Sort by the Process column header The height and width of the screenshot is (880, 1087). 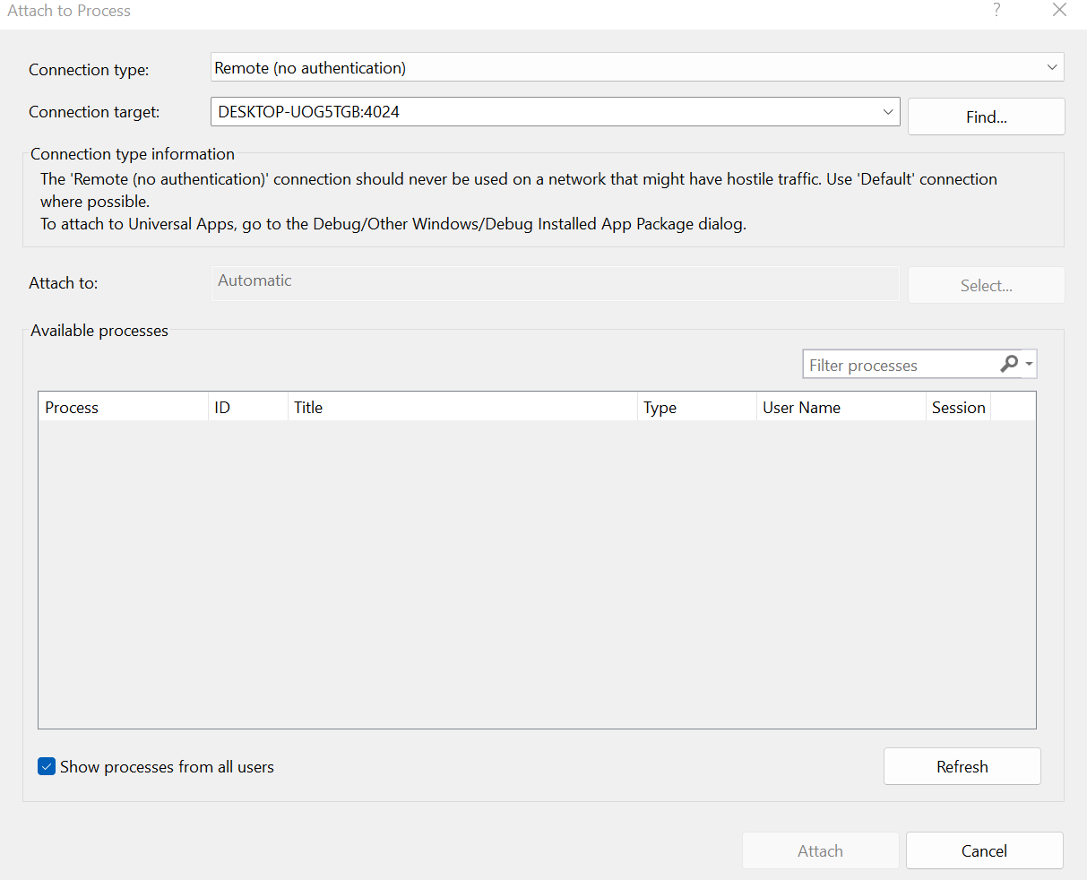[122, 408]
